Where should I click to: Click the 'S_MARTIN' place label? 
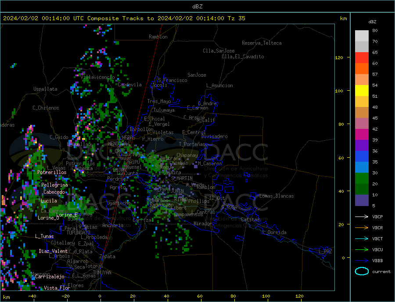(182, 178)
